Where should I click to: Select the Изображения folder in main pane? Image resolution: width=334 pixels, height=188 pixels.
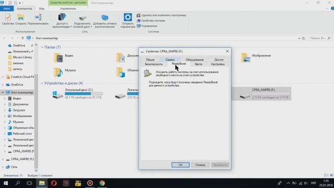(x=256, y=58)
